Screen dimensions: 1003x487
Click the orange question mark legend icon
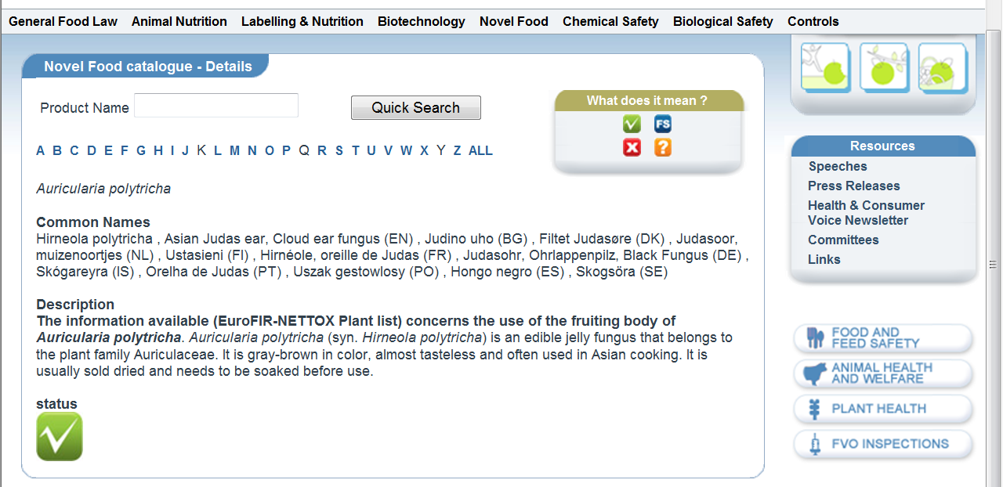(663, 147)
